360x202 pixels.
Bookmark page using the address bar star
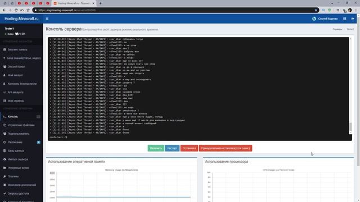click(316, 10)
